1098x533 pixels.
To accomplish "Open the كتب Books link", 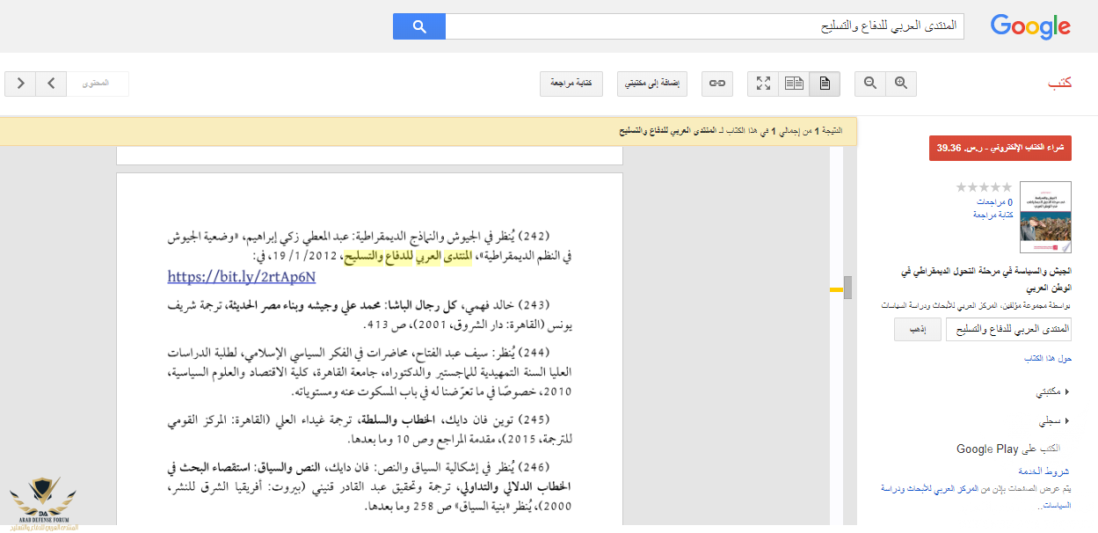I will click(1059, 84).
